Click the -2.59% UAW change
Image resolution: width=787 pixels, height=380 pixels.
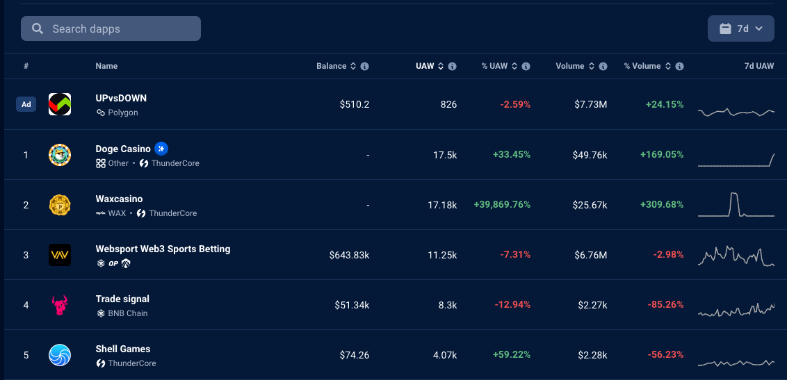click(x=515, y=104)
